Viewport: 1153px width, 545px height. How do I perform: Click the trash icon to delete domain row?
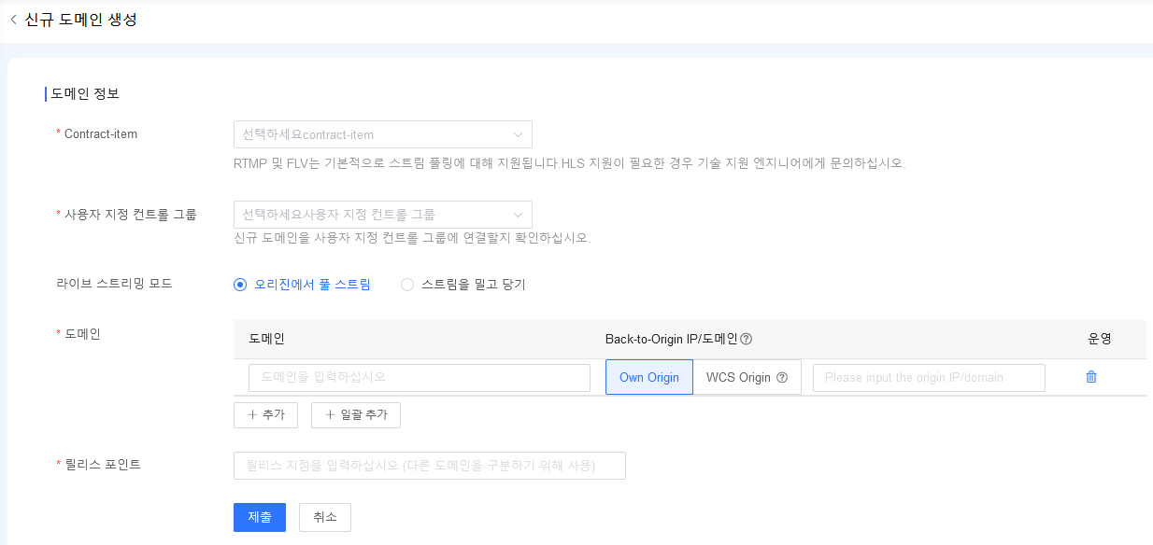1090,377
